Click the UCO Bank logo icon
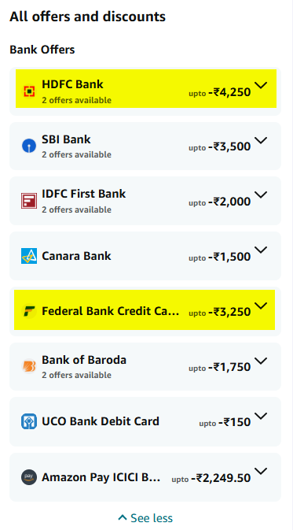 [29, 421]
